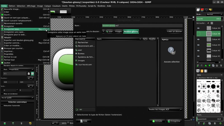Open the Gradients tab icon
Viewport: 224px width, 126px height.
tap(206, 71)
